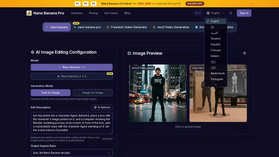Click the After Edit Example image
Image resolution: width=279 pixels, height=157 pixels.
(x=218, y=93)
